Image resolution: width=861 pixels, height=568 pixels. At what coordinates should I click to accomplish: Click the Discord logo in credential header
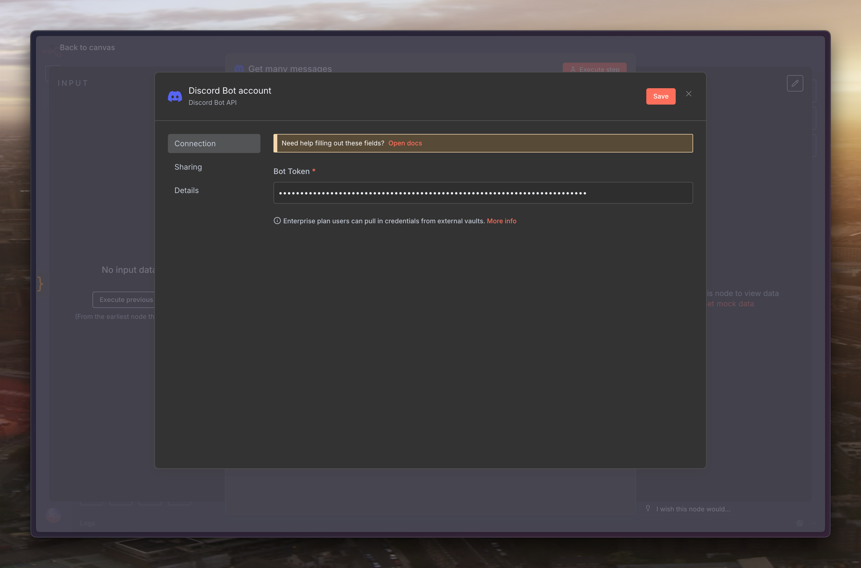tap(175, 96)
